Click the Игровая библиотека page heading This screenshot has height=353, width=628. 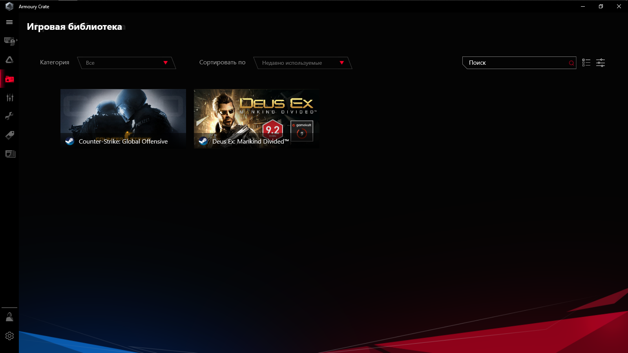[75, 27]
